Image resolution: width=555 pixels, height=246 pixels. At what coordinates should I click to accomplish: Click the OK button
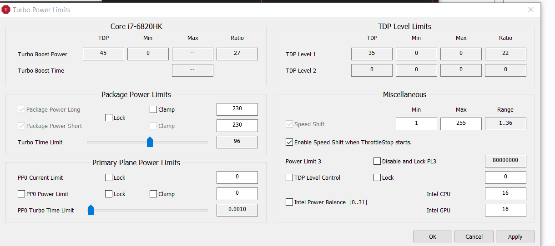(433, 236)
